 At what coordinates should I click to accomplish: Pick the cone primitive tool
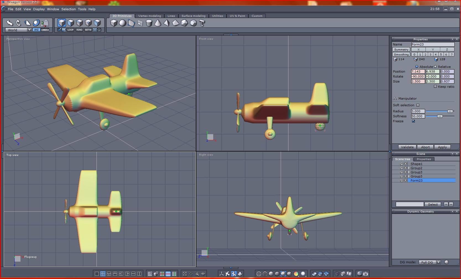tap(158, 23)
